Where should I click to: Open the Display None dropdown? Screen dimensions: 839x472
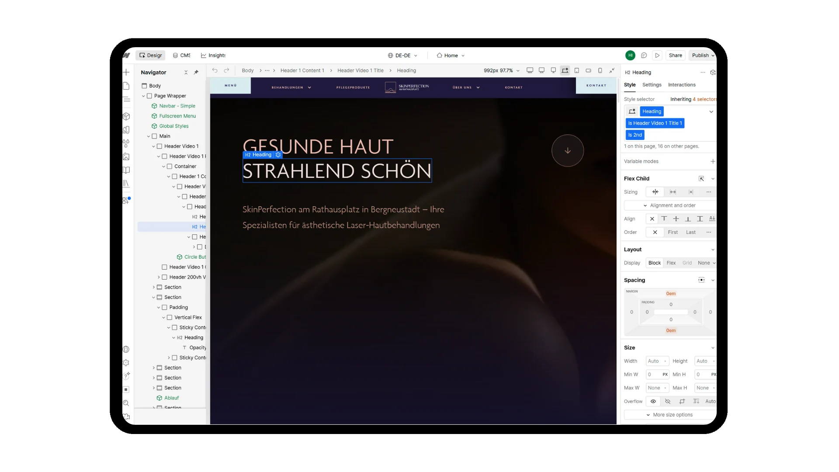pos(706,263)
